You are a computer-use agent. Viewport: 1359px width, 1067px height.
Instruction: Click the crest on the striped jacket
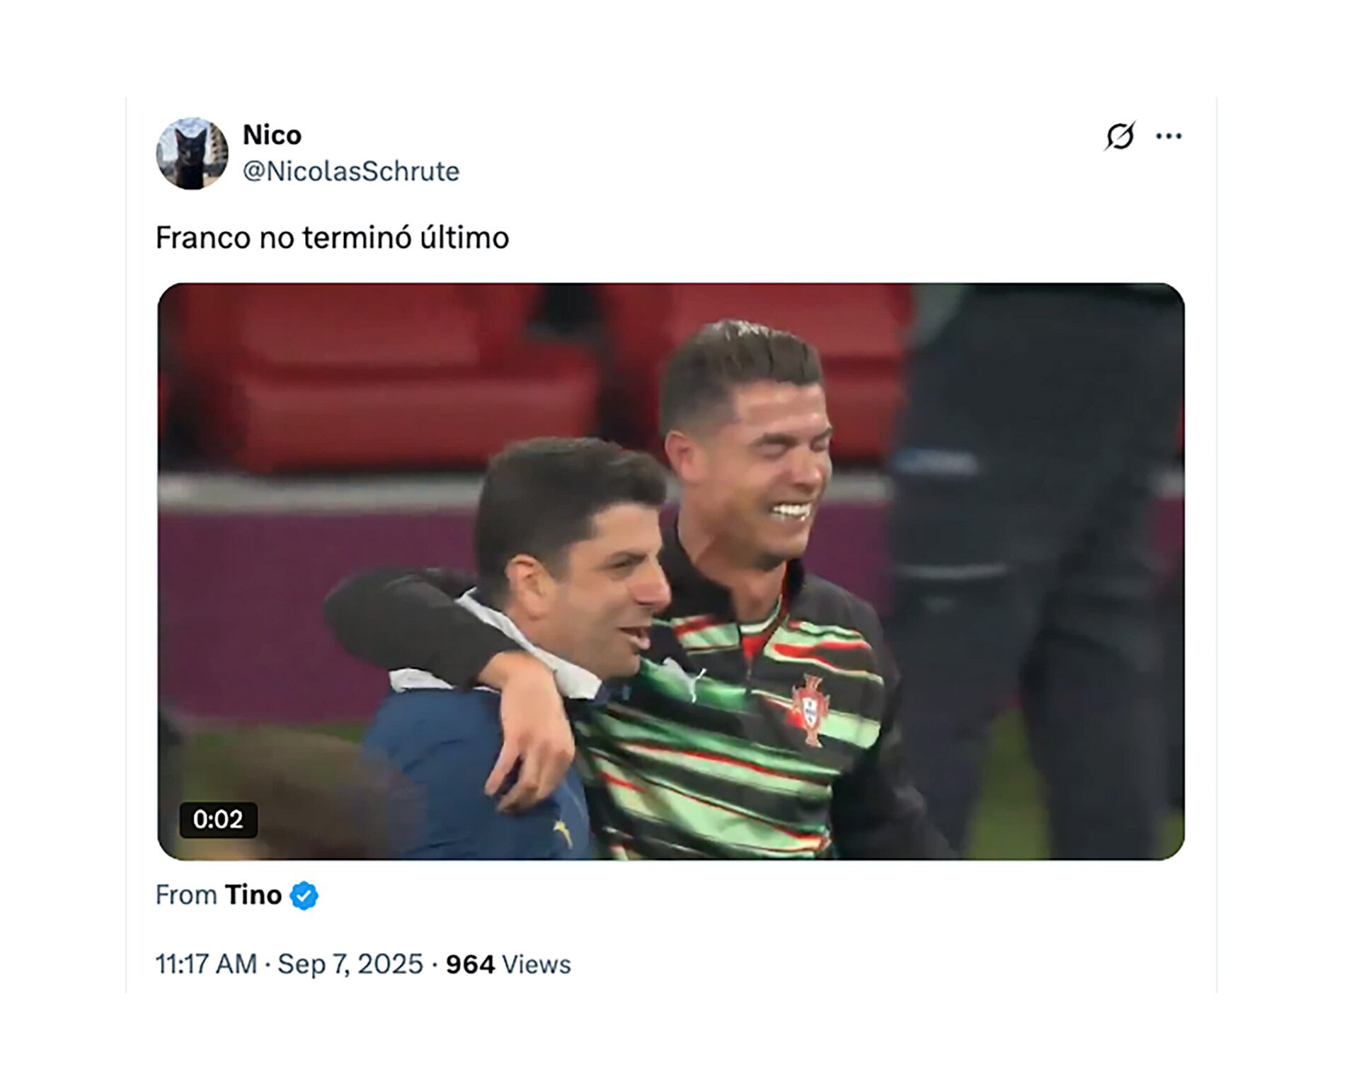click(810, 709)
